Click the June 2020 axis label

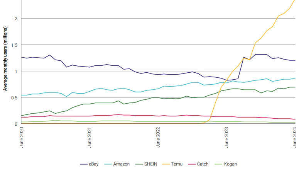(x=22, y=137)
